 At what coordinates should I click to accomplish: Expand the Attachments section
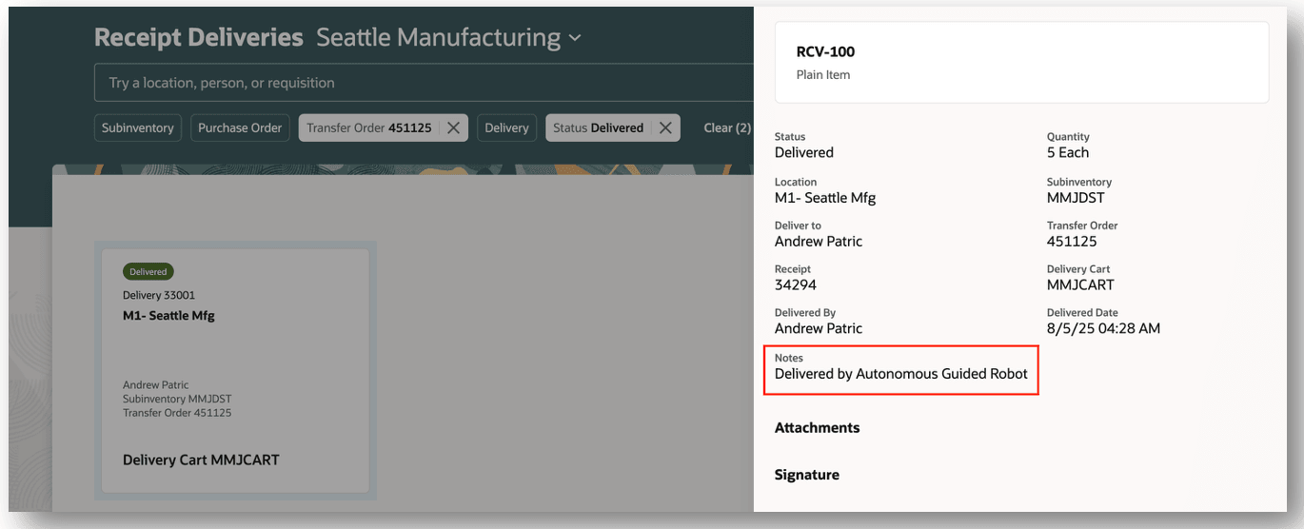click(x=817, y=428)
